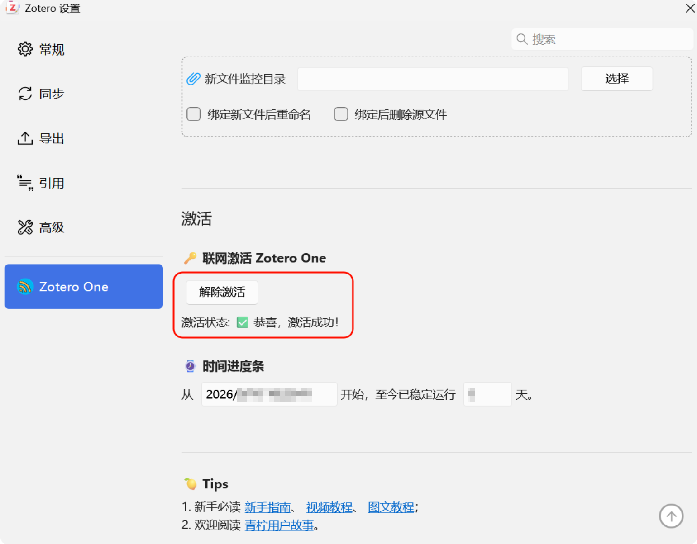697x544 pixels.
Task: Click the magnifier icon in search box
Action: point(522,39)
